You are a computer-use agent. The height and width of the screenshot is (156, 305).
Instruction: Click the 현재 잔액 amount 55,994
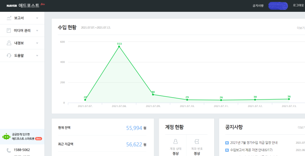tap(134, 128)
